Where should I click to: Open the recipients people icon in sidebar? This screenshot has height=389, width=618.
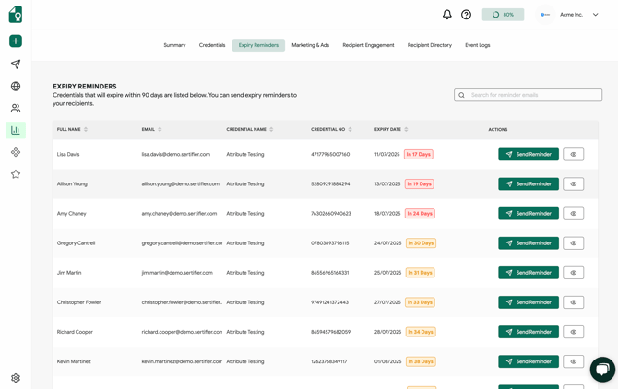coord(16,109)
